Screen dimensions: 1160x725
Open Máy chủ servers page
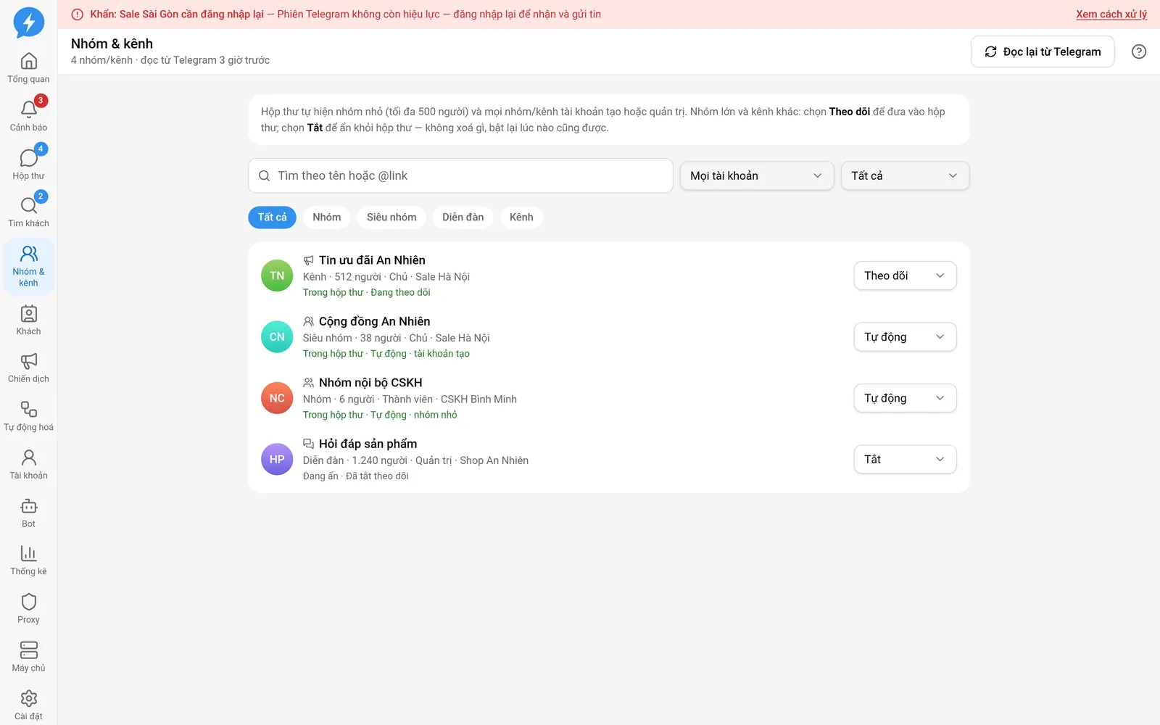tap(29, 657)
